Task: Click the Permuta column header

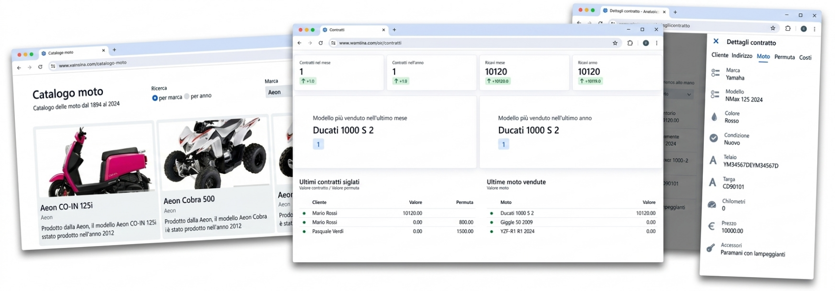Action: [465, 202]
